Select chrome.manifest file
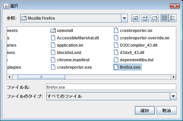 tap(70, 60)
